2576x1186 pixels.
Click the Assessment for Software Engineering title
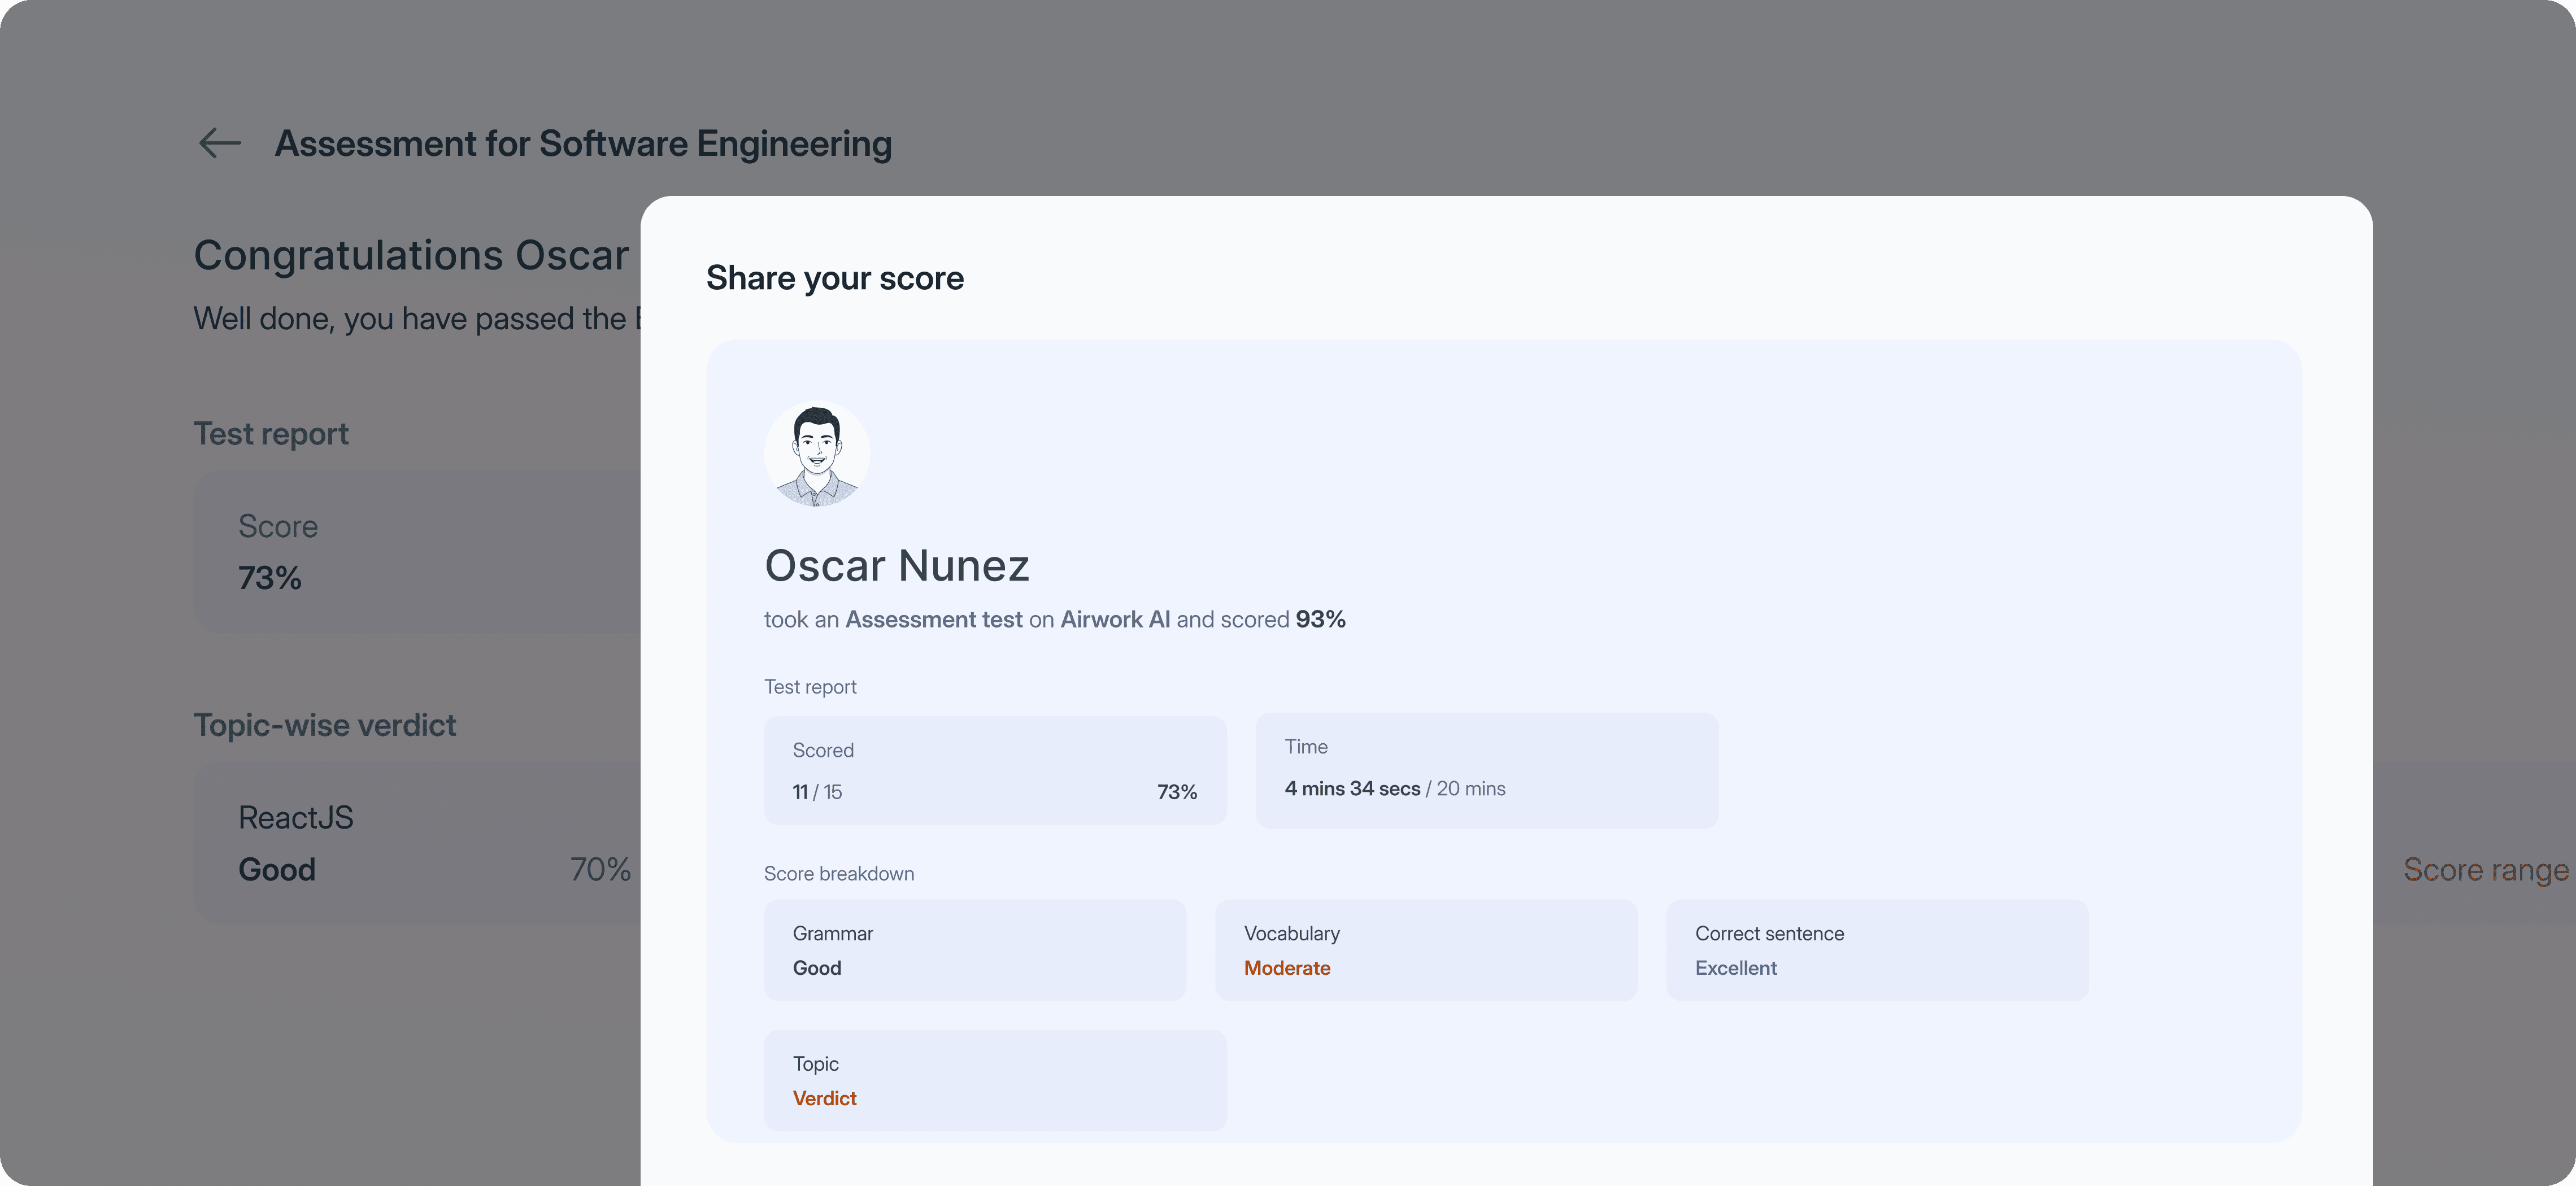pos(583,144)
